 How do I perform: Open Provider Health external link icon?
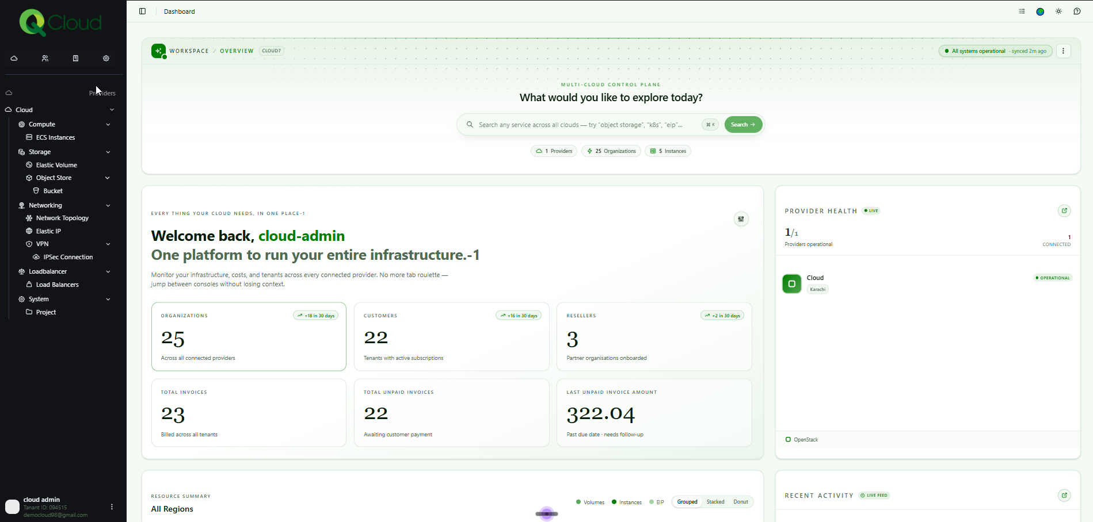(1064, 210)
